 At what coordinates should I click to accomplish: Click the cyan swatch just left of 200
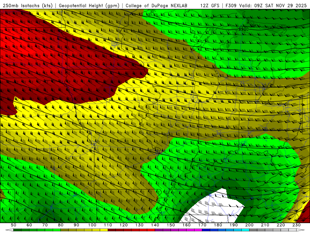click(246, 230)
